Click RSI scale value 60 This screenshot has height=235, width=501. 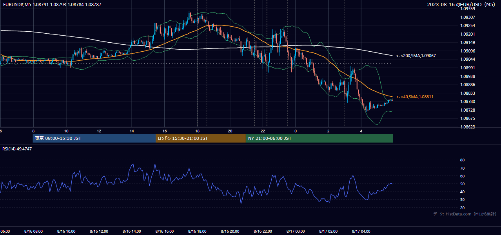coord(463,176)
